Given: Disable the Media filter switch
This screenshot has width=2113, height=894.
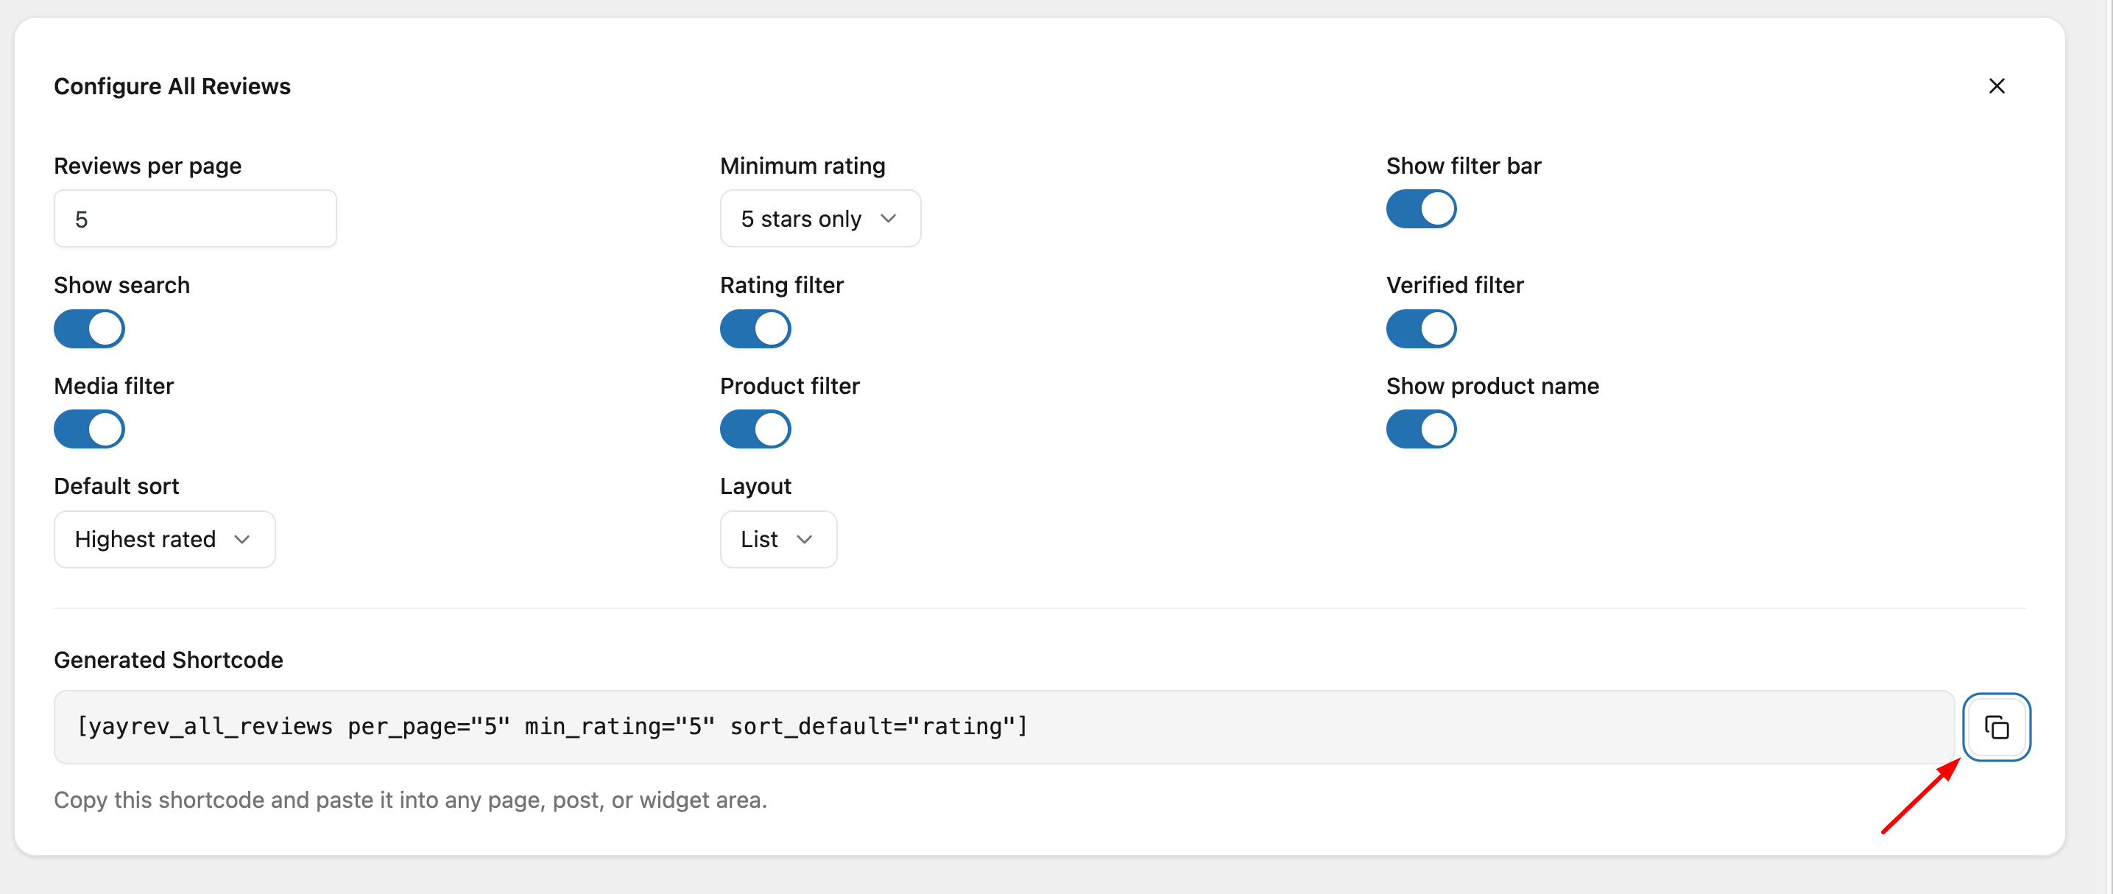Looking at the screenshot, I should [x=89, y=429].
